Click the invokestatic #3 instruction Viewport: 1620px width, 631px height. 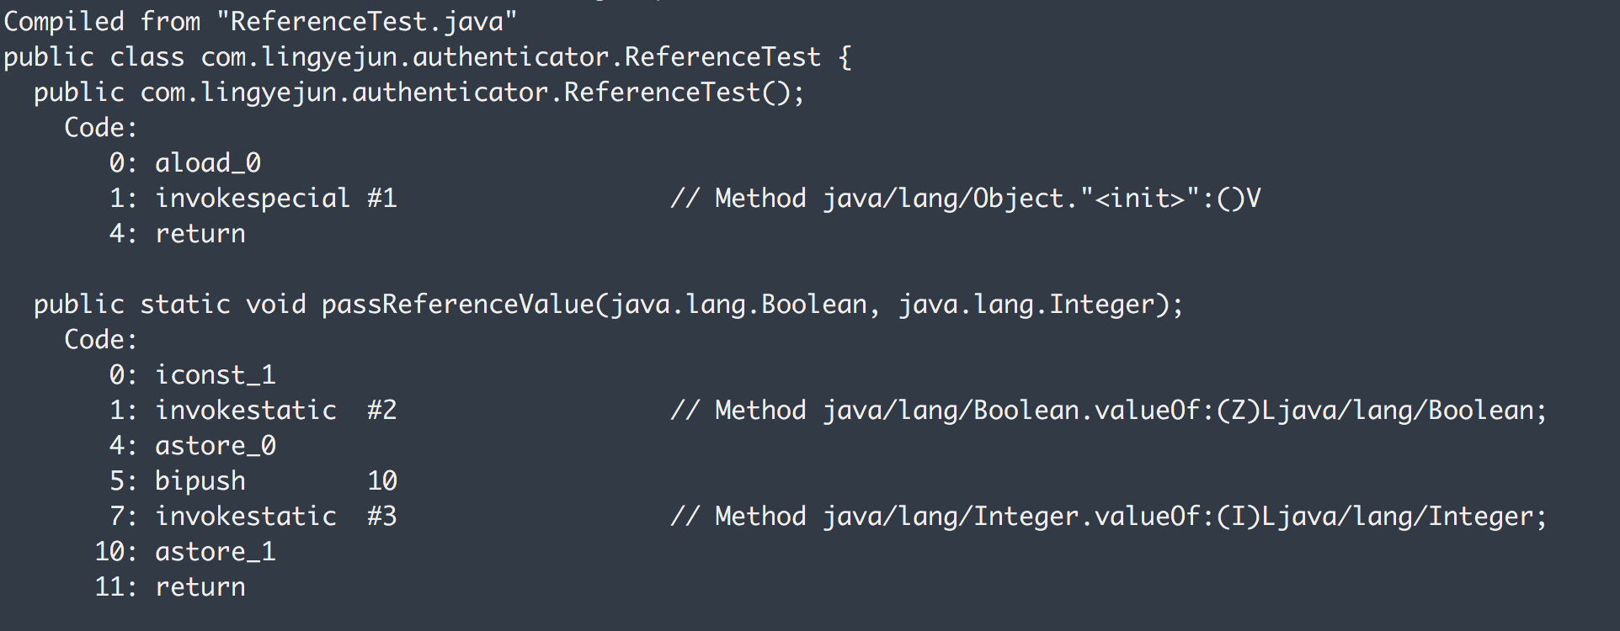click(x=275, y=517)
